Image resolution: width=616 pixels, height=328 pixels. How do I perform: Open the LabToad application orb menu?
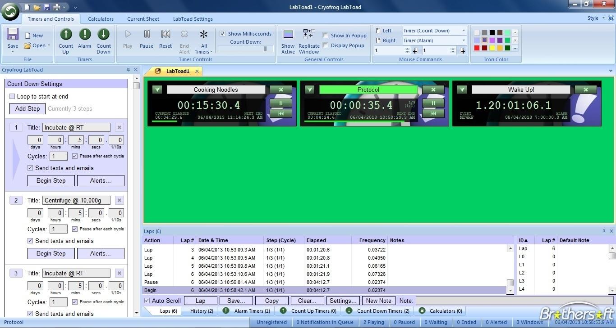(10, 11)
